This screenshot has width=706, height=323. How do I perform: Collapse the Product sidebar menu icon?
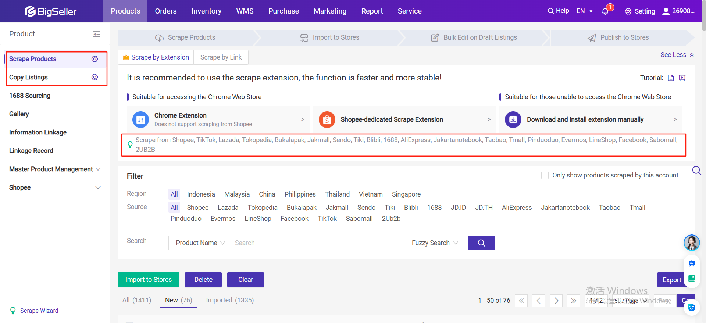tap(96, 34)
